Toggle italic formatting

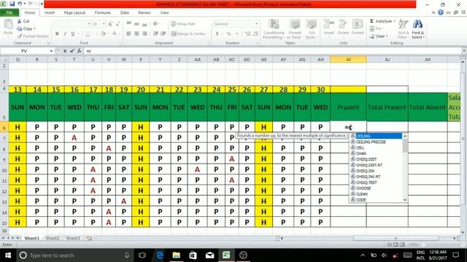click(65, 34)
